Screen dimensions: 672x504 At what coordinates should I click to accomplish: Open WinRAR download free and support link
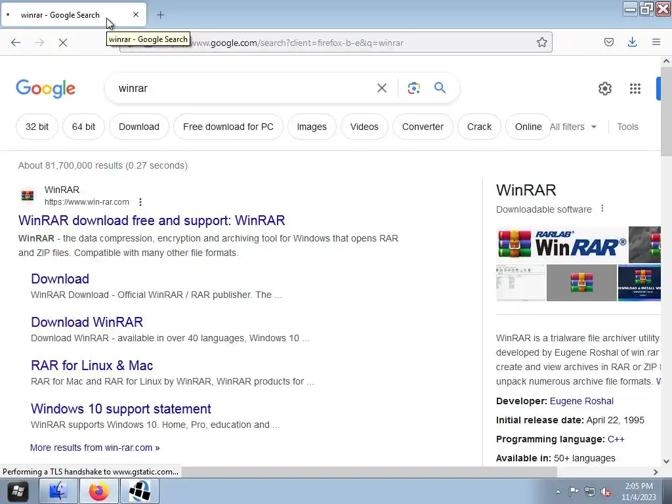click(x=152, y=220)
